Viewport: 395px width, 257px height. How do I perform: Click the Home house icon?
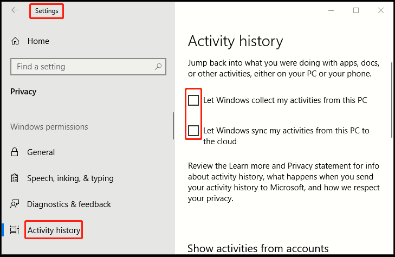pyautogui.click(x=15, y=41)
